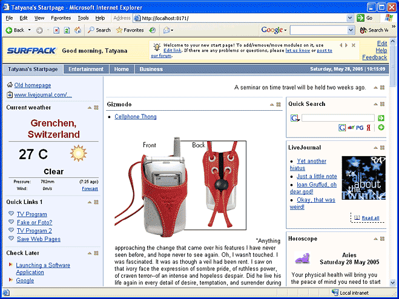Open the Old homepage link
The image size is (399, 299).
[x=33, y=85]
